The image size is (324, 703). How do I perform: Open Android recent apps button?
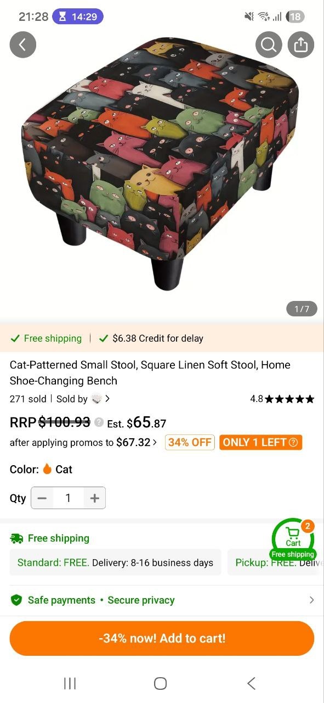pyautogui.click(x=70, y=683)
